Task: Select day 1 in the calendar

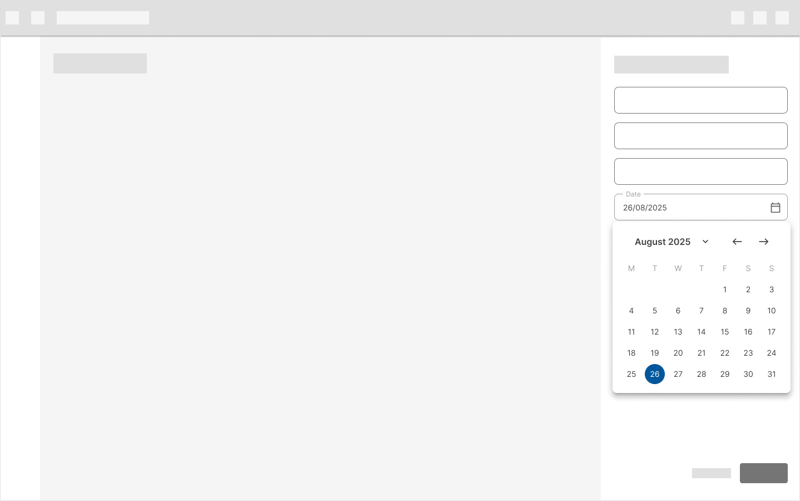Action: pos(725,289)
